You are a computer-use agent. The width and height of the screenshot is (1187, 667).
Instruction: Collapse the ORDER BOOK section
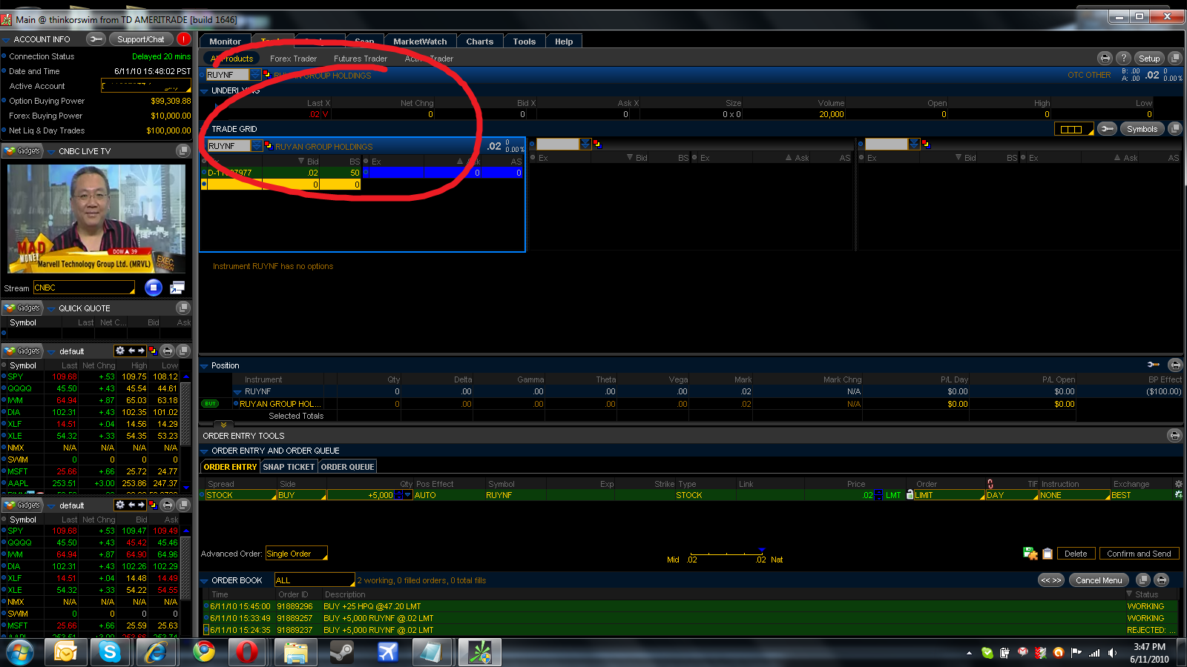coord(205,581)
